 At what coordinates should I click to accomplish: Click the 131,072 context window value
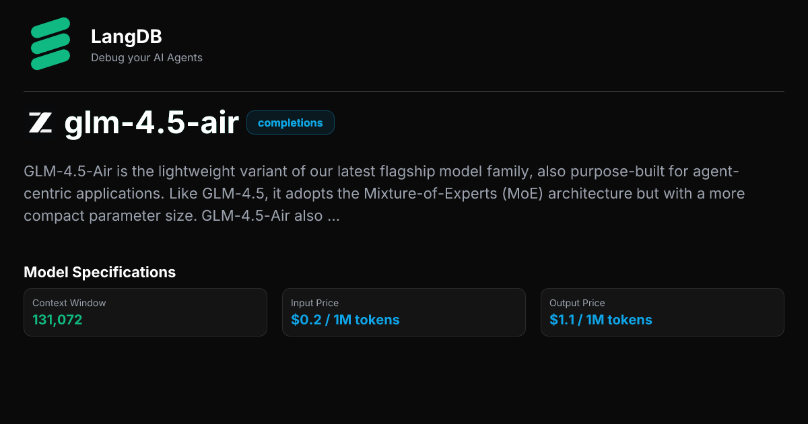click(57, 320)
